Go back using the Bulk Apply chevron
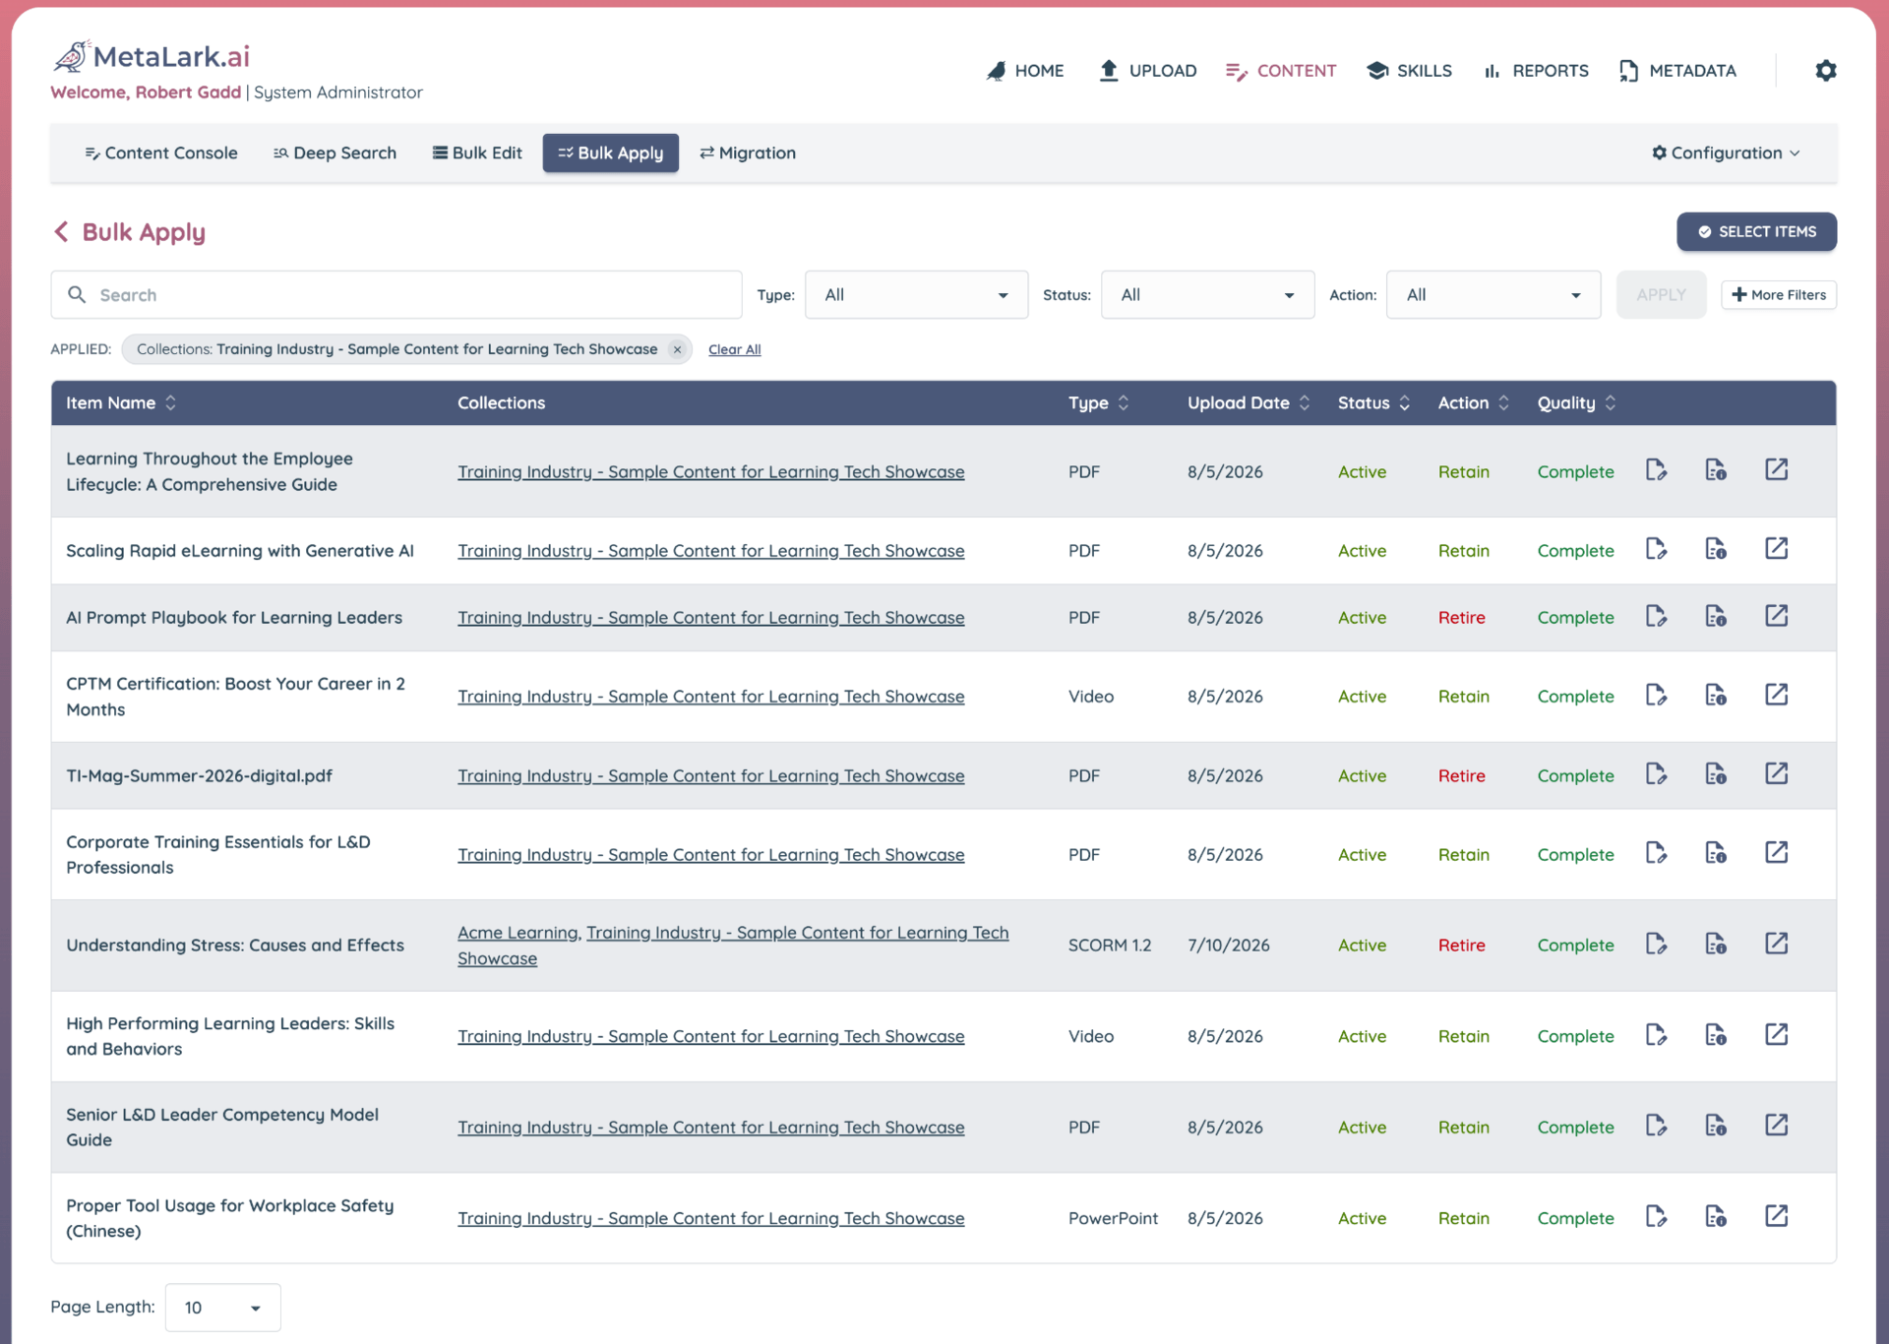 (x=61, y=232)
